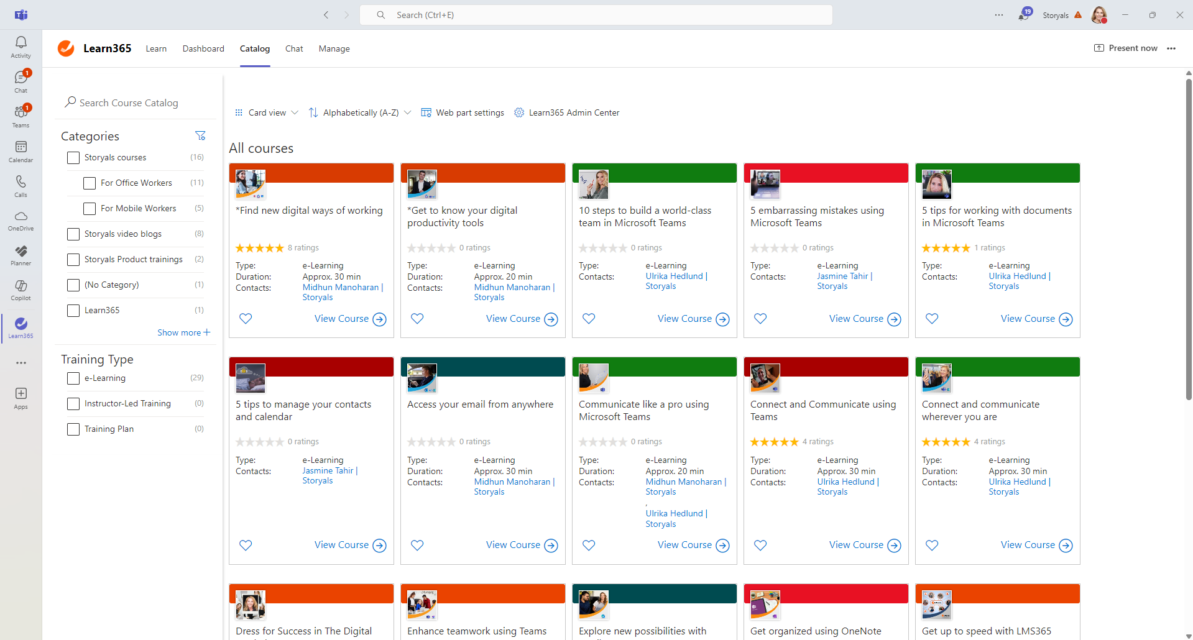Check (No Category) filter
The height and width of the screenshot is (640, 1193).
(x=73, y=285)
